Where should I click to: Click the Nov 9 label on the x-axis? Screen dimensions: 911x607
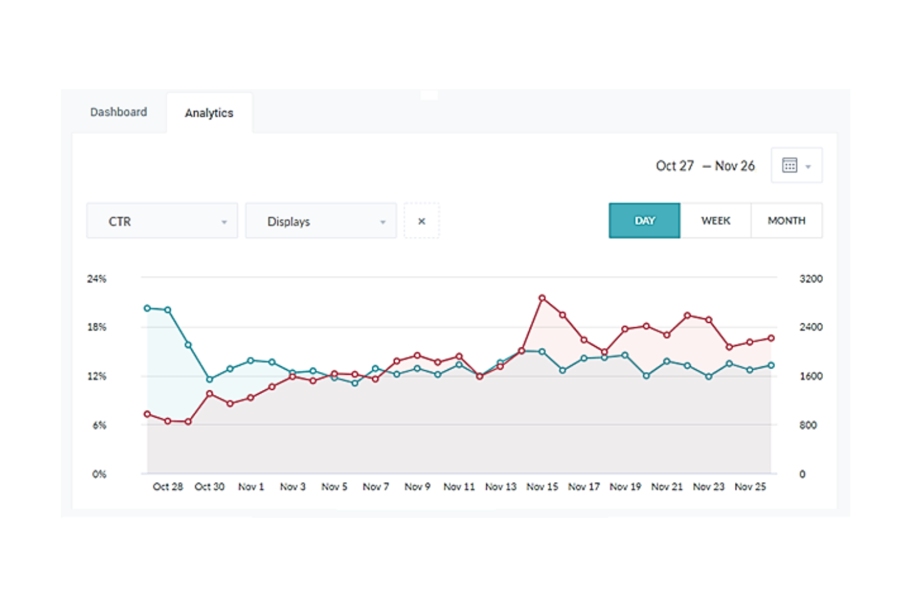[417, 486]
